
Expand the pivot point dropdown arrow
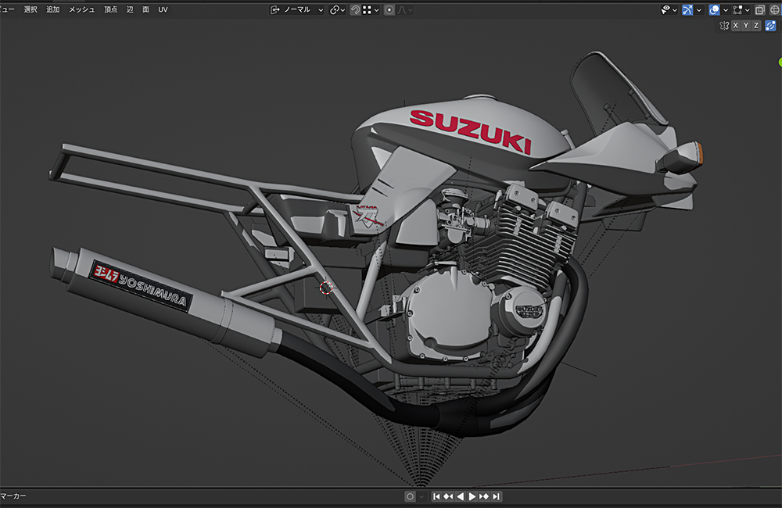[343, 10]
